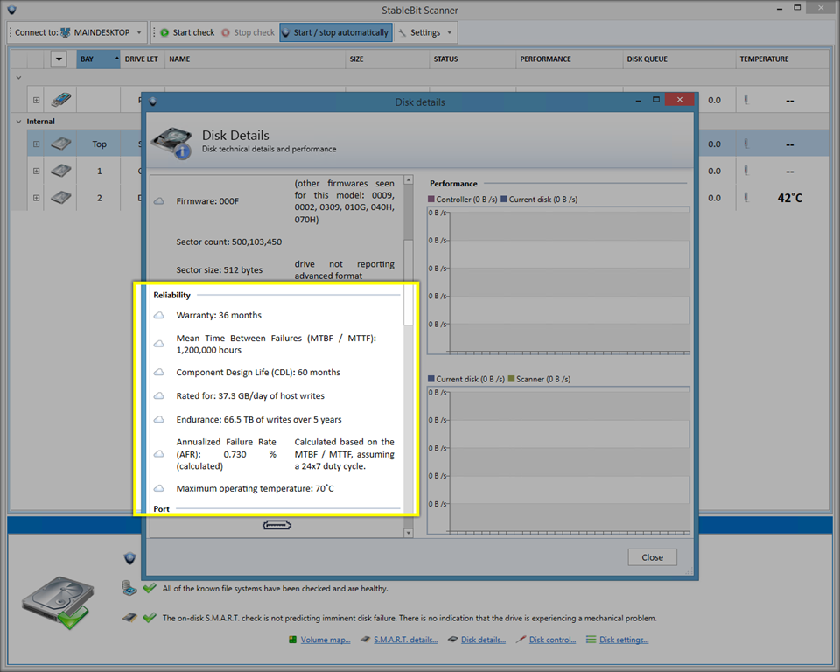Click the Controller purple legend swatch
This screenshot has height=672, width=840.
click(431, 199)
